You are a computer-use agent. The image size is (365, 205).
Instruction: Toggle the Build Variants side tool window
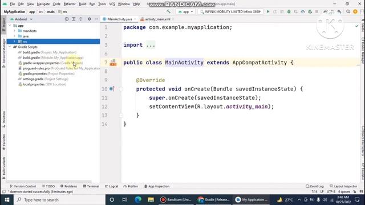tap(4, 168)
